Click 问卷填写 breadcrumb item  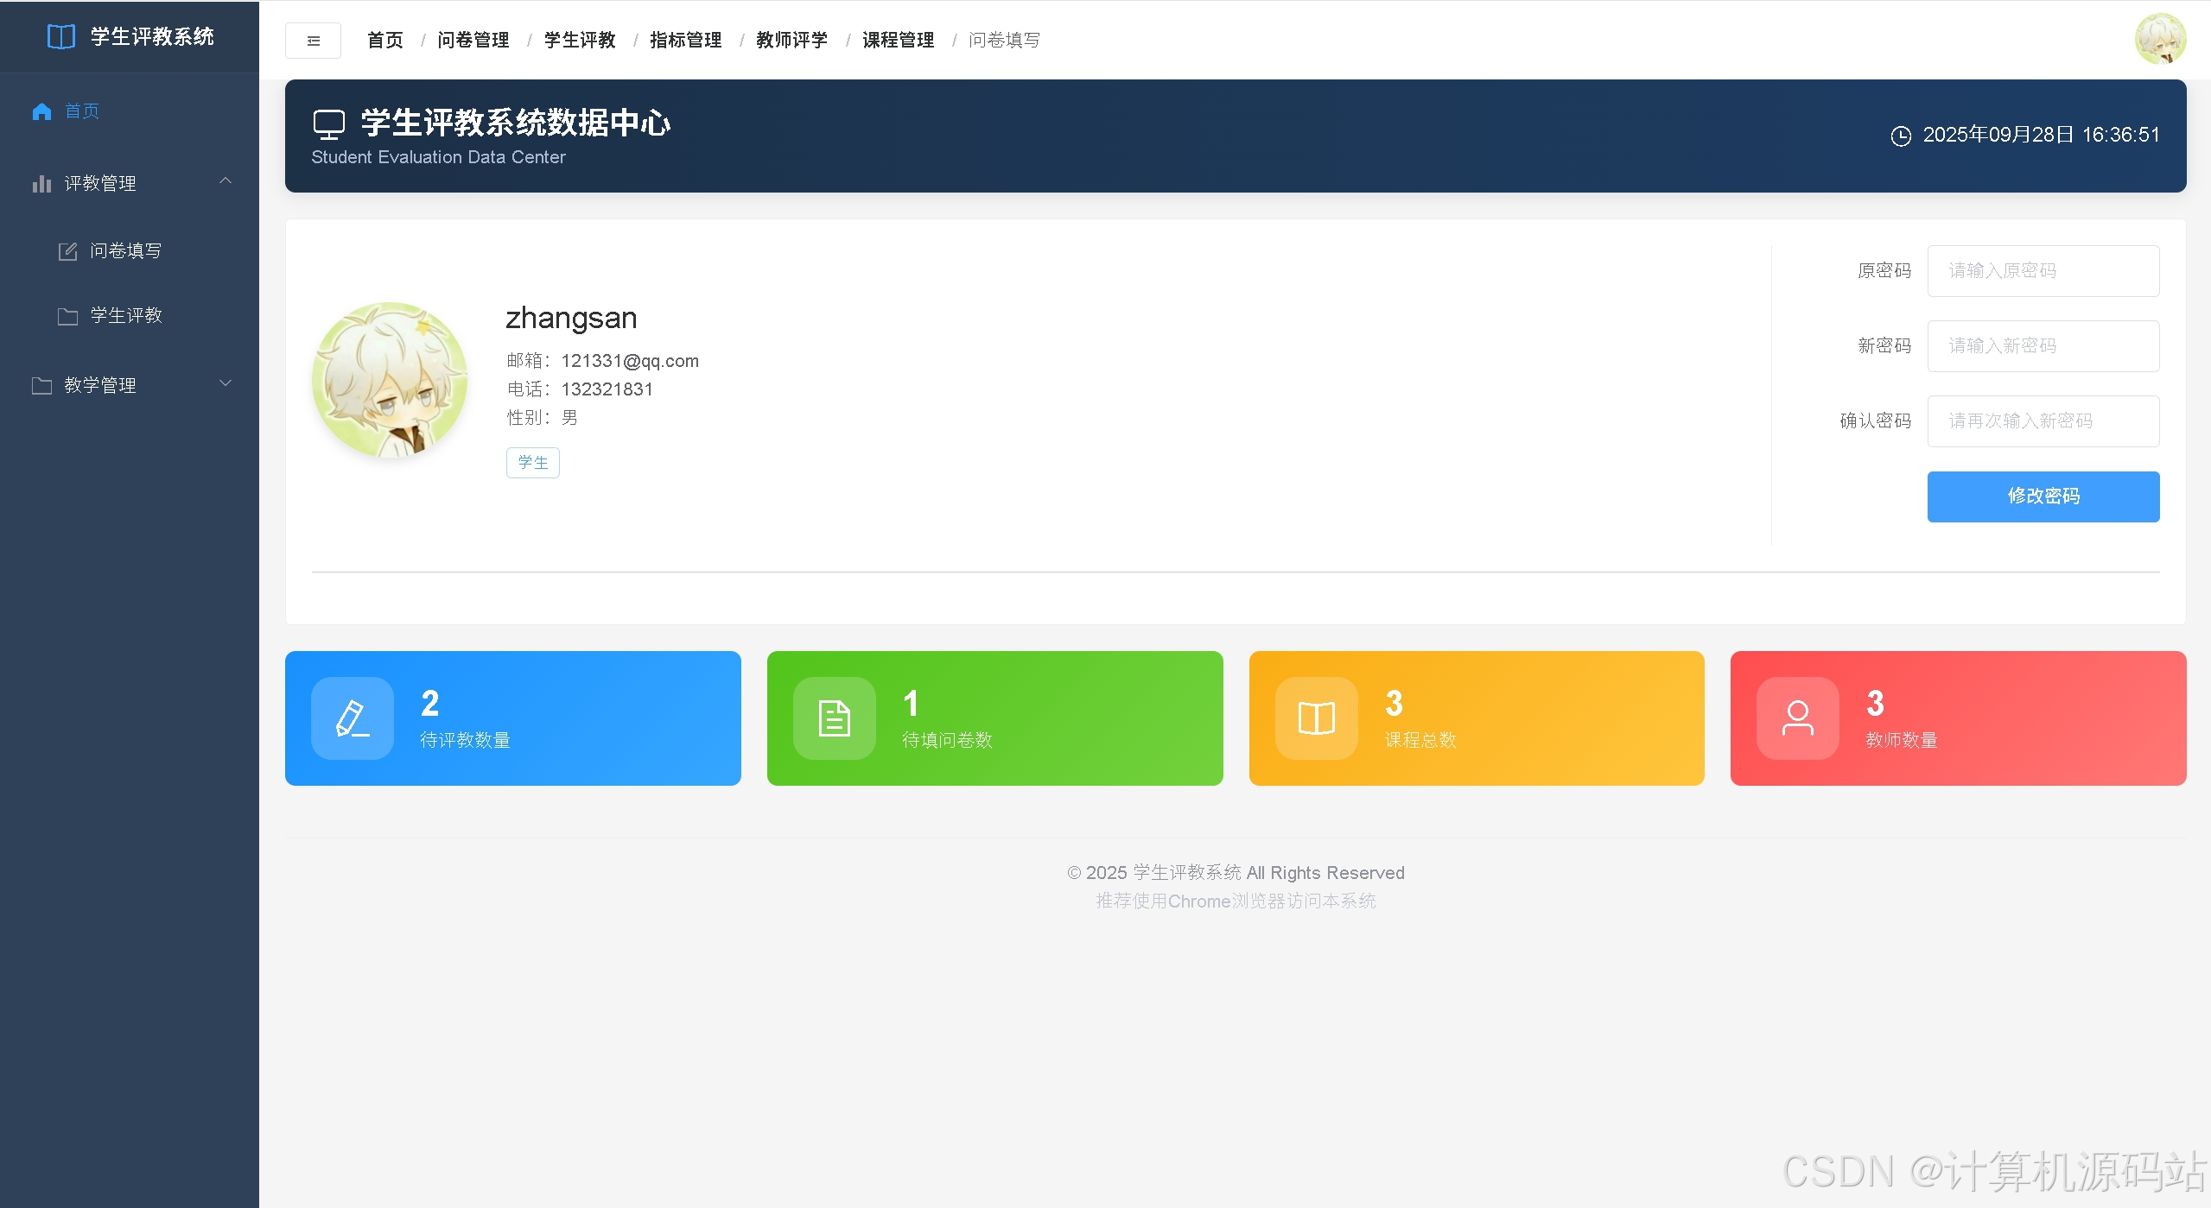(1005, 41)
